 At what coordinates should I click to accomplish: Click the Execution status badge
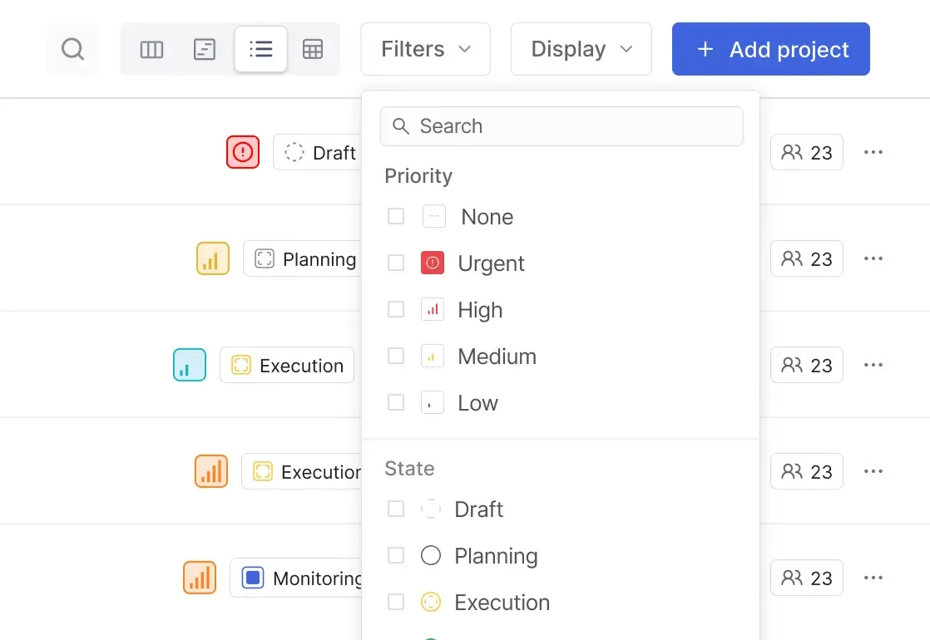pyautogui.click(x=286, y=365)
